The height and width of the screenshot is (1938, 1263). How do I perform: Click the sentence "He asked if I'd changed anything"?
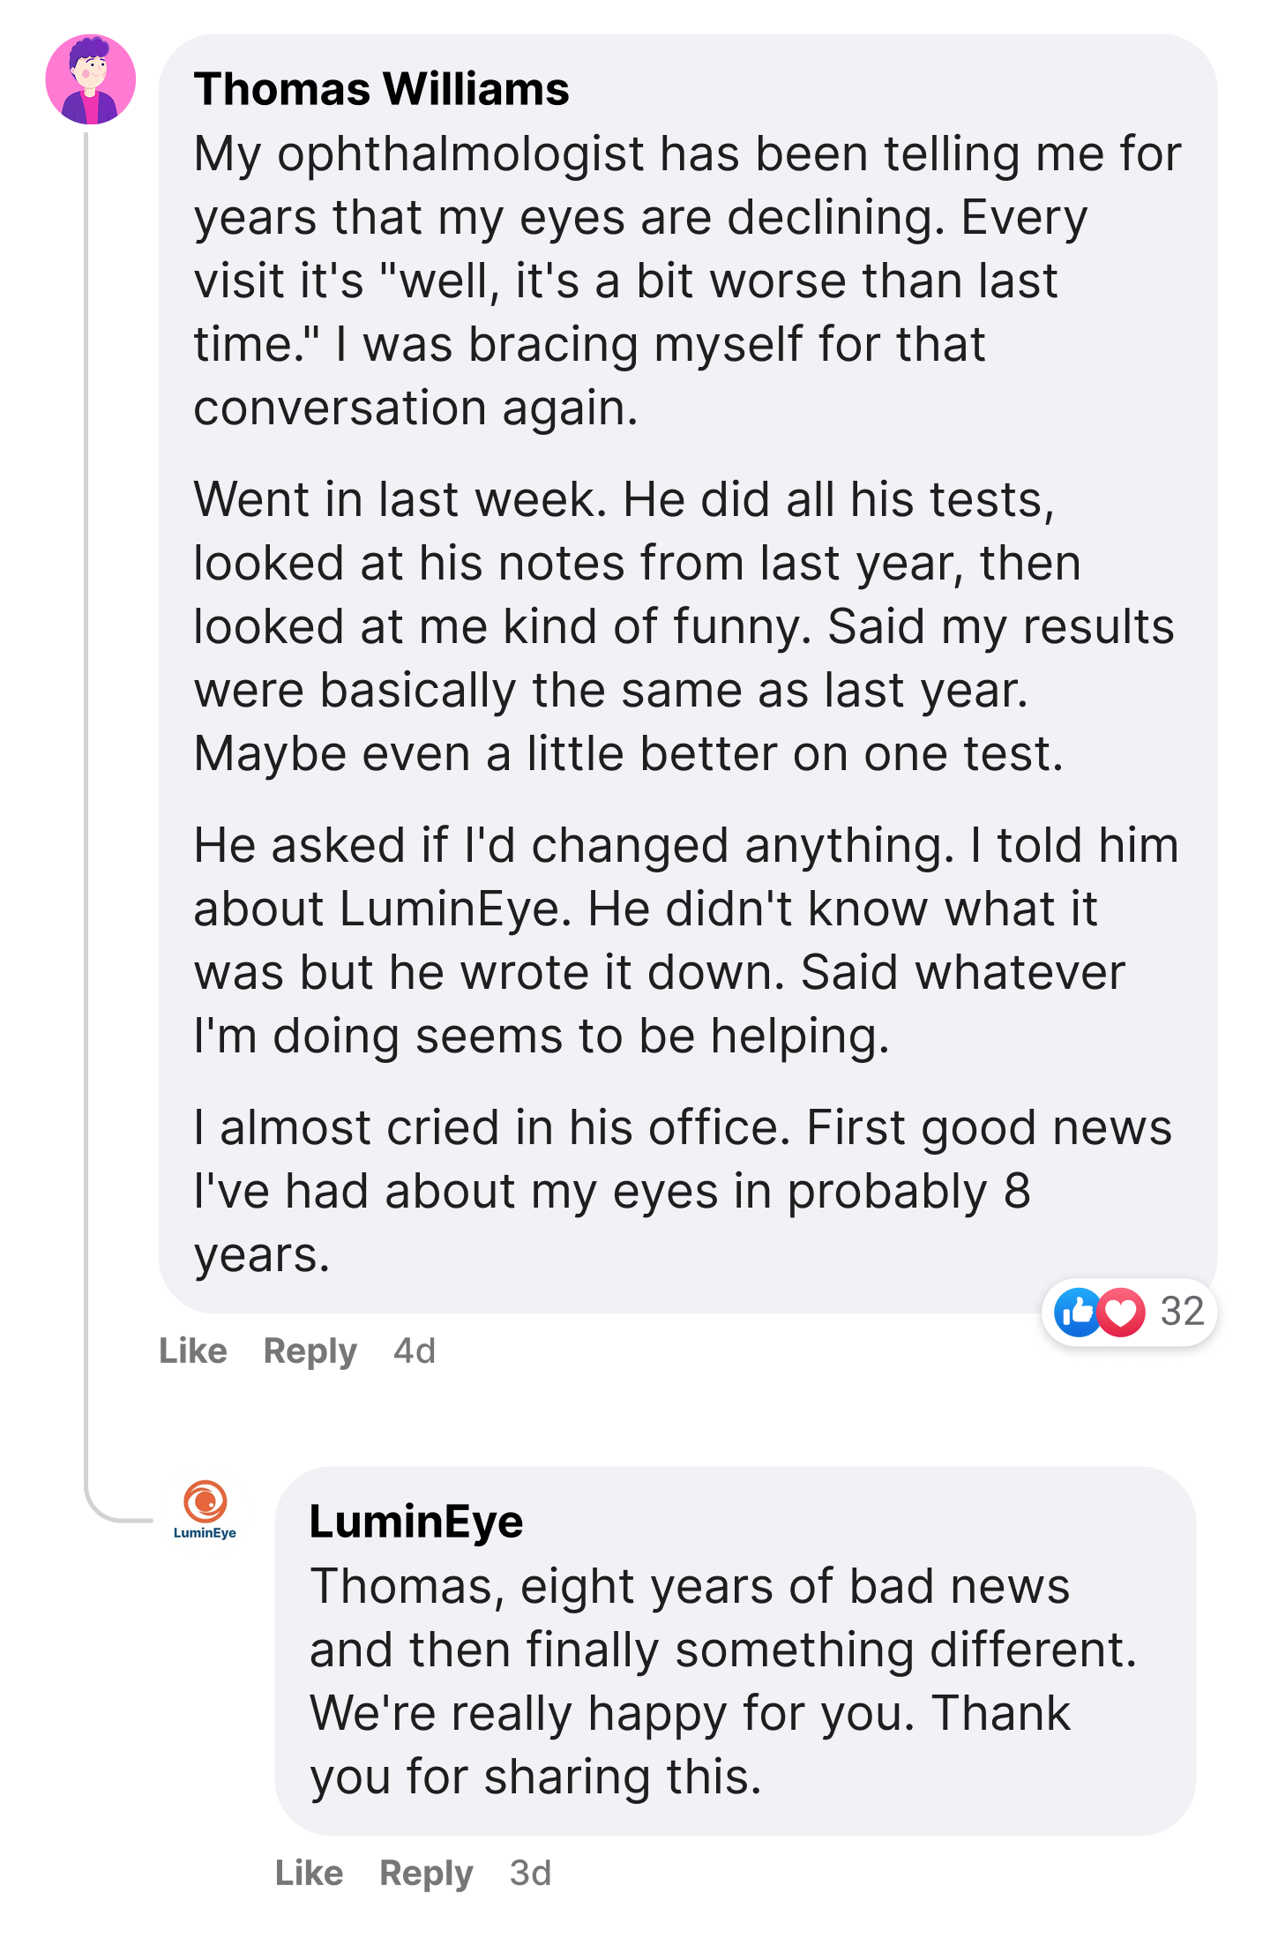573,846
